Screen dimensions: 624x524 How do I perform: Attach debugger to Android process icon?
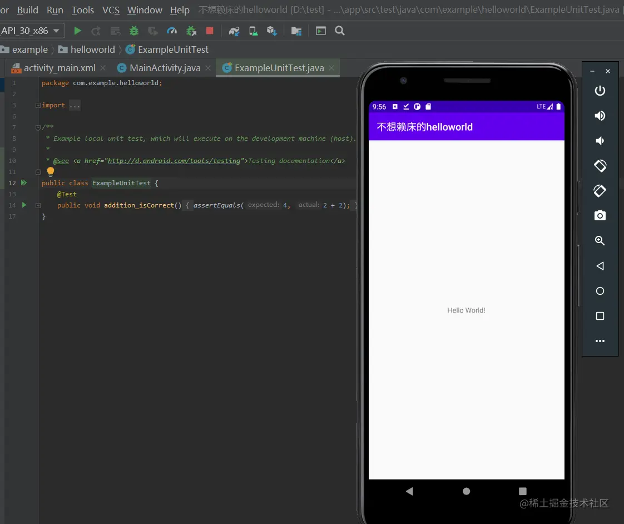[191, 31]
